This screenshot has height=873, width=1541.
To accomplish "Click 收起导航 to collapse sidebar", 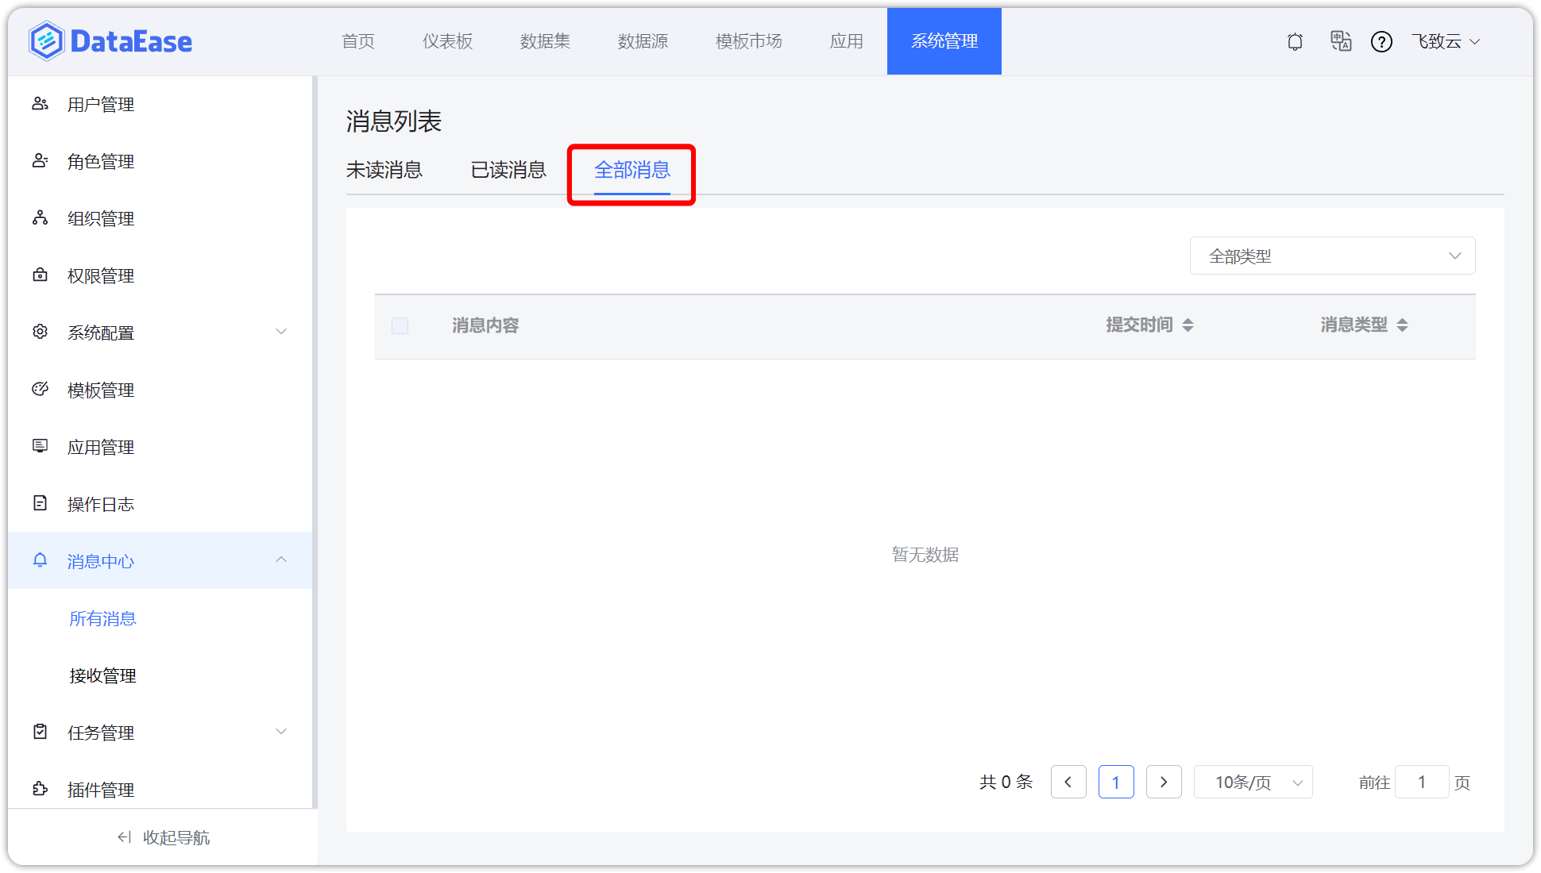I will [x=163, y=837].
